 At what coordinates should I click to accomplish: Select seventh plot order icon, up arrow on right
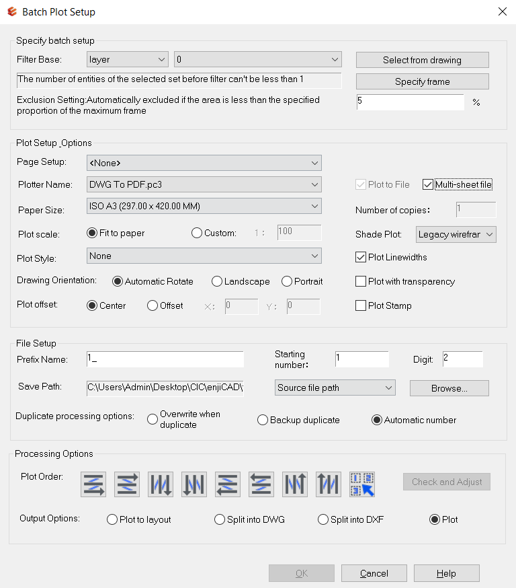coord(295,484)
